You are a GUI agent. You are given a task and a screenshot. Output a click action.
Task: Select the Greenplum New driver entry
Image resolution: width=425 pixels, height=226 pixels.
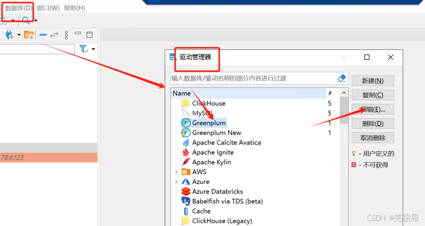[x=217, y=133]
